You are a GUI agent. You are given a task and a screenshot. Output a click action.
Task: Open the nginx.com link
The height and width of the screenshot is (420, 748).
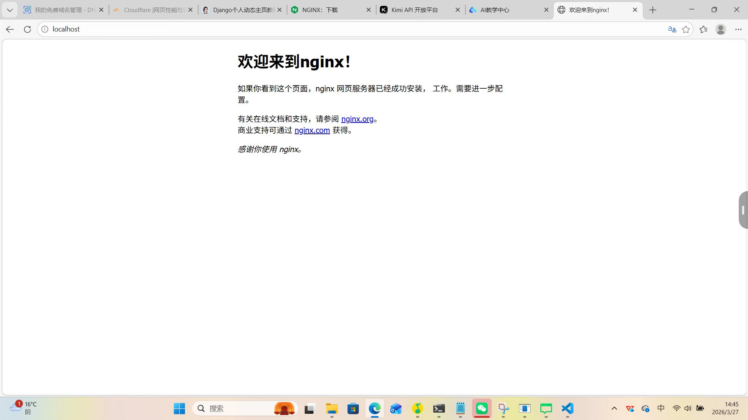pyautogui.click(x=312, y=130)
